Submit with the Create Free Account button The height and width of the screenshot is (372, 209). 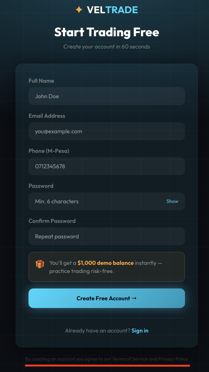tap(106, 298)
